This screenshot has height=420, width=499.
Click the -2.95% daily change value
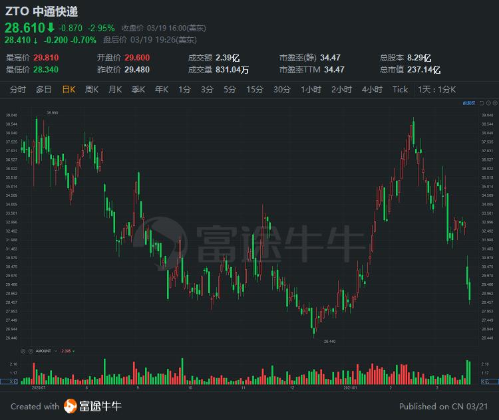pos(101,29)
